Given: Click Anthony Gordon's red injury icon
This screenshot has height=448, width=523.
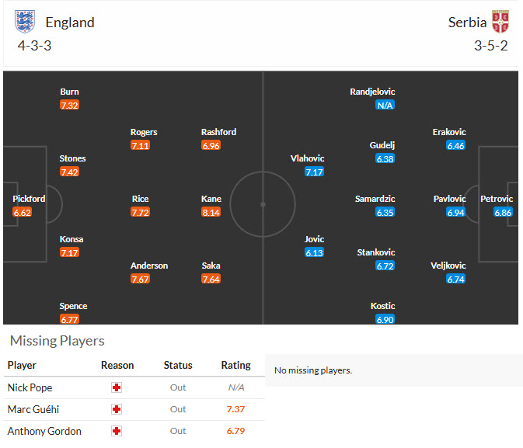Looking at the screenshot, I should coord(117,431).
